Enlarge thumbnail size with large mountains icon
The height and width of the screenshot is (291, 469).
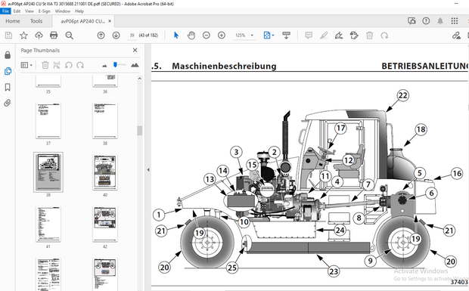point(135,65)
